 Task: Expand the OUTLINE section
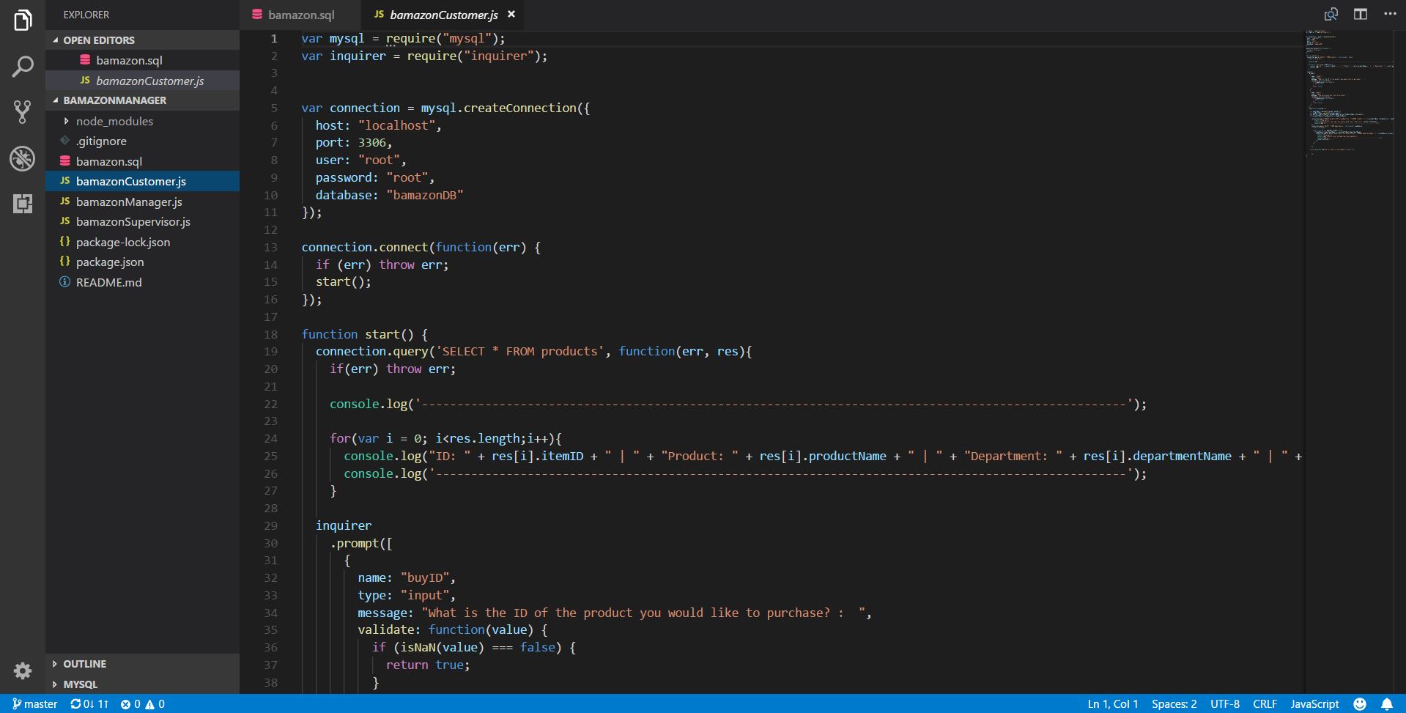pos(84,664)
